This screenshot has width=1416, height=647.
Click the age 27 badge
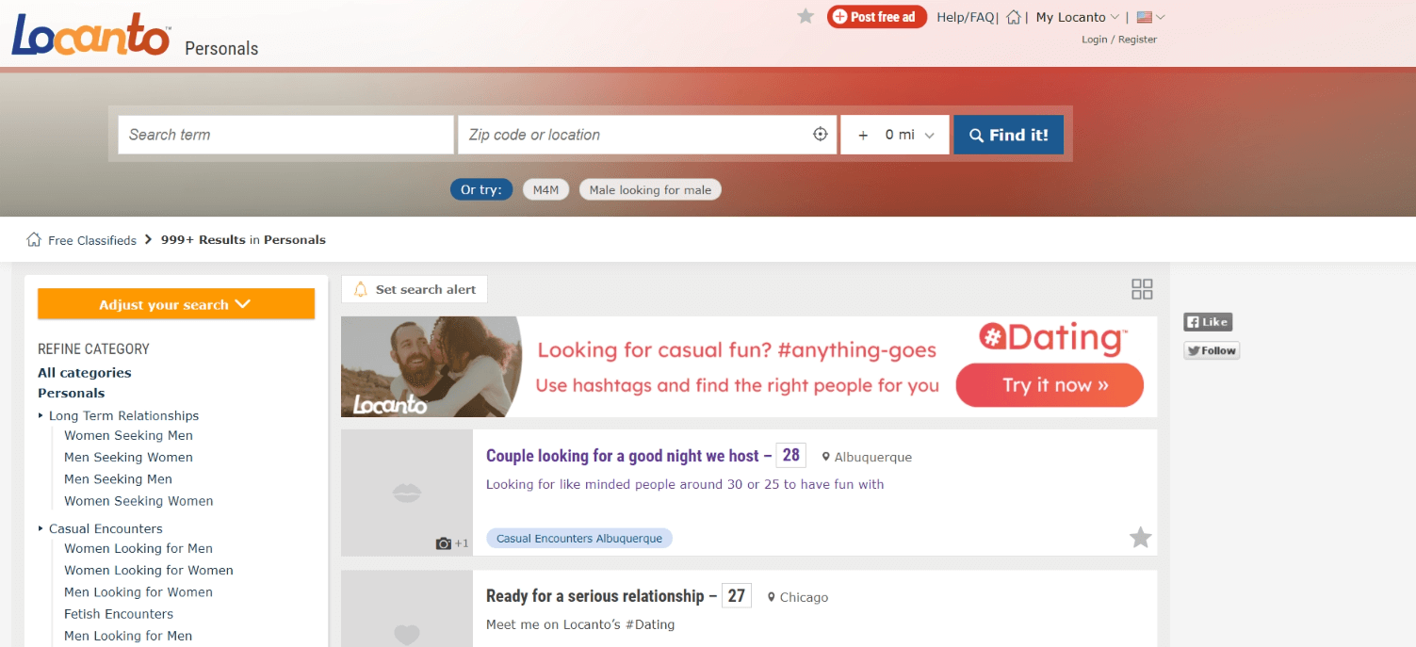click(x=737, y=596)
